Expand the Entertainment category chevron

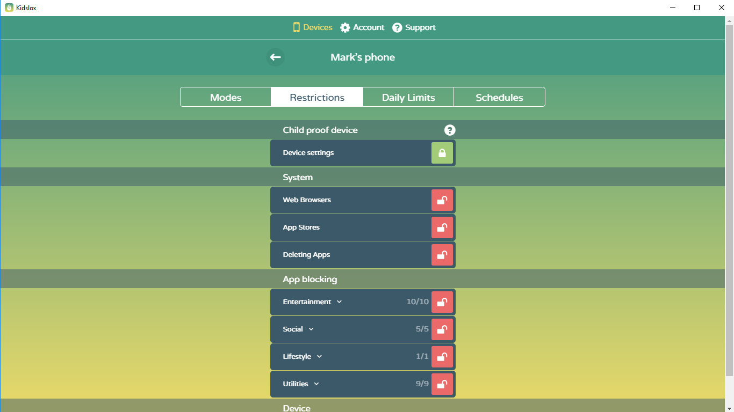tap(339, 302)
